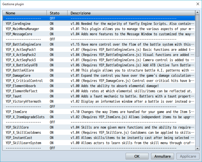
Task: Click ON status of YEP_CoreEngine
Action: pyautogui.click(x=52, y=24)
